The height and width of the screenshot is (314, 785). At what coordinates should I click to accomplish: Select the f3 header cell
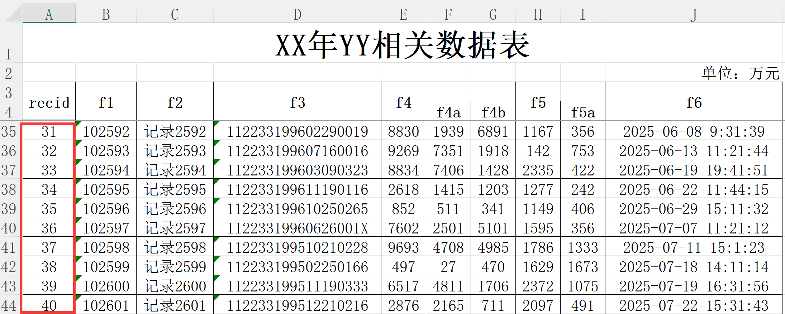[297, 103]
